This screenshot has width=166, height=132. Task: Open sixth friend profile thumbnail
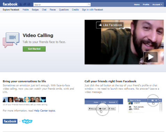[32, 100]
